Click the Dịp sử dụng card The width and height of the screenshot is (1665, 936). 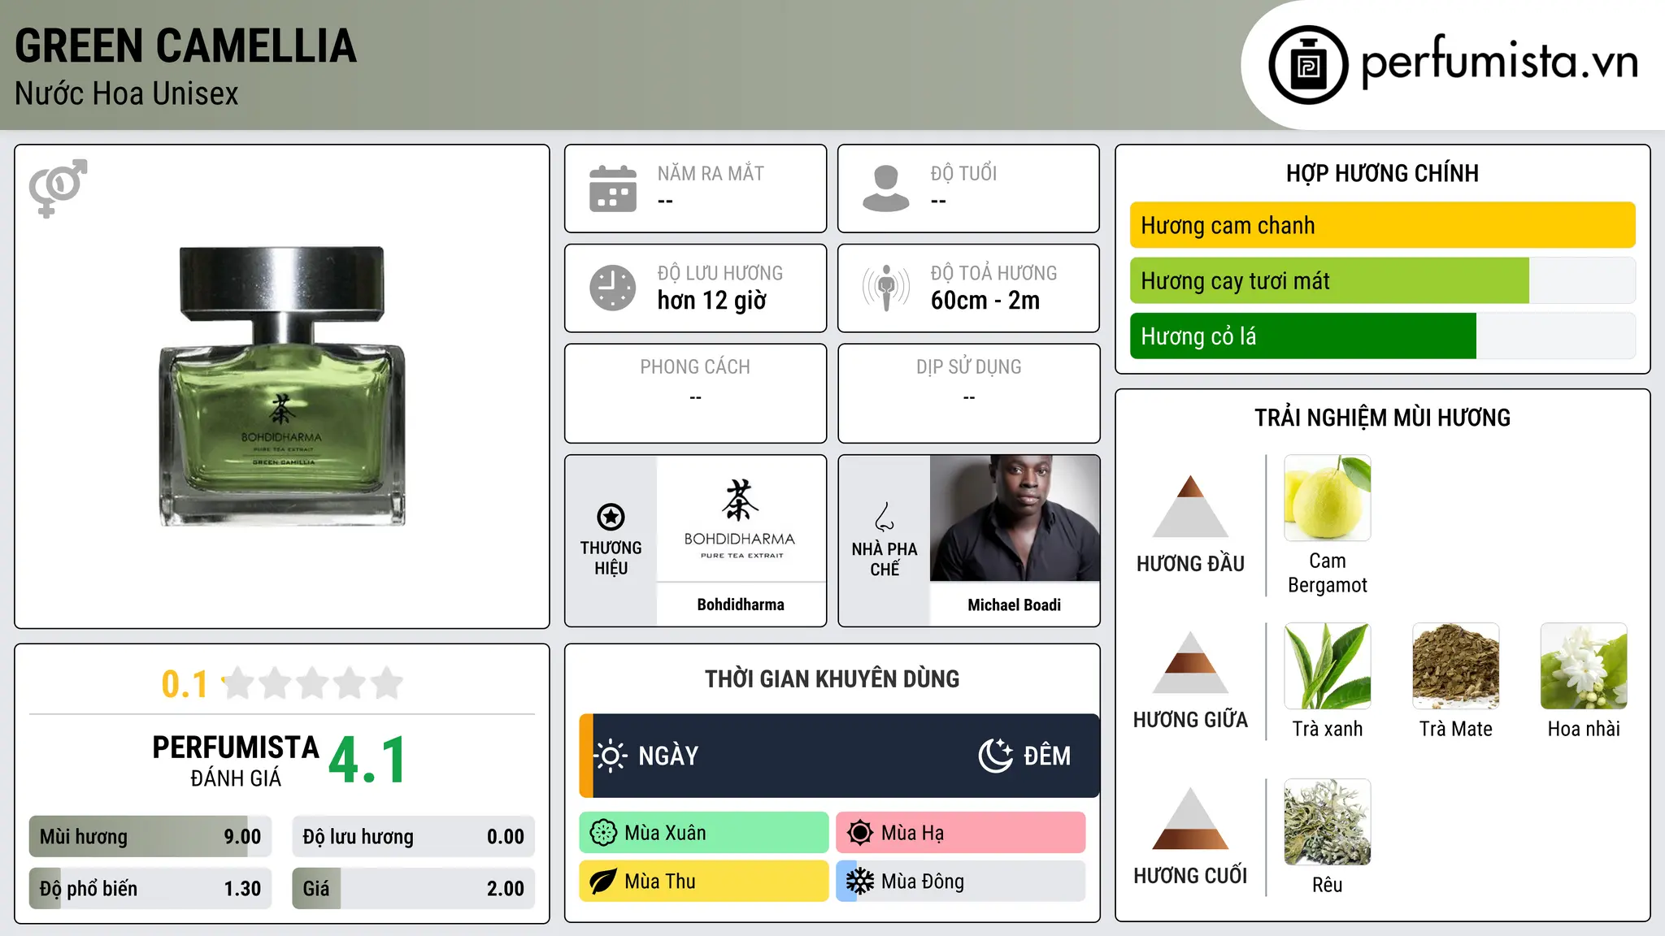(969, 393)
